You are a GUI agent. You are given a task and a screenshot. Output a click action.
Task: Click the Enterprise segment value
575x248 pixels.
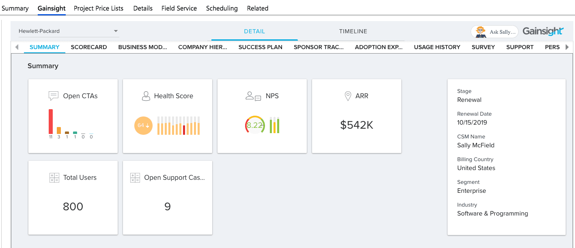tap(472, 191)
